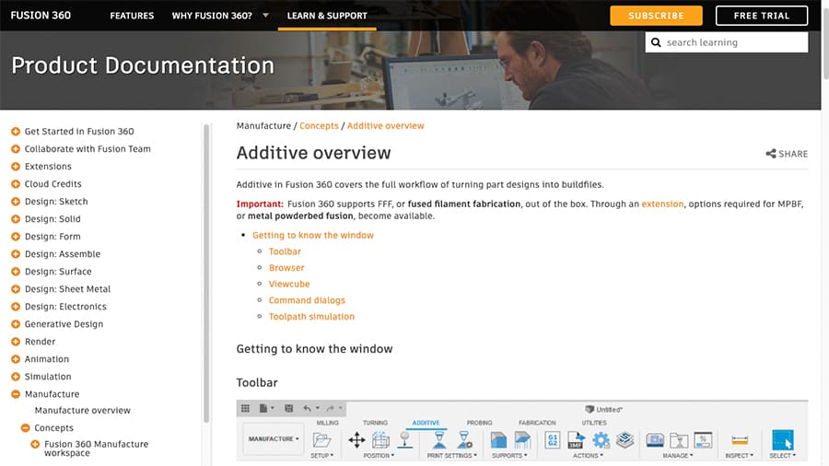
Task: Open the ACTIONS dropdown label
Action: 588,456
